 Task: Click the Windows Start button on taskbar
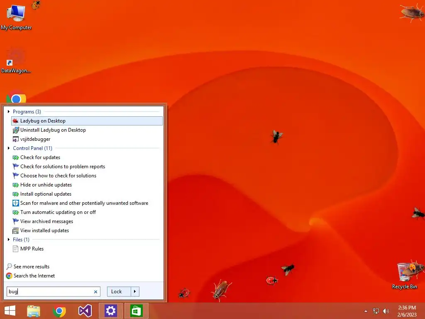pos(10,311)
